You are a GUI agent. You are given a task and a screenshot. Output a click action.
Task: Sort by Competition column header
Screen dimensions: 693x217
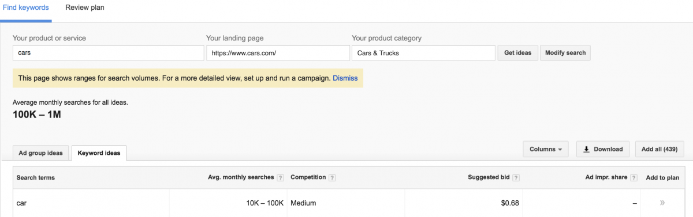point(308,177)
